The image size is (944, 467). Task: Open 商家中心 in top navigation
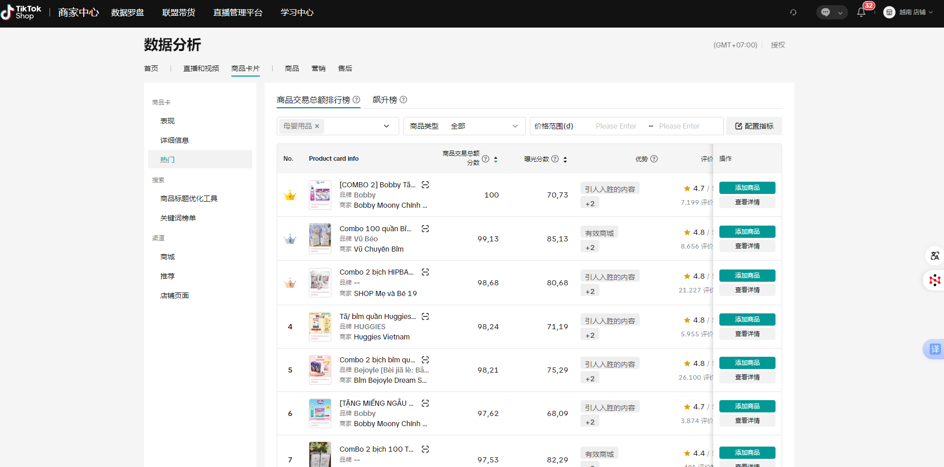pyautogui.click(x=78, y=12)
